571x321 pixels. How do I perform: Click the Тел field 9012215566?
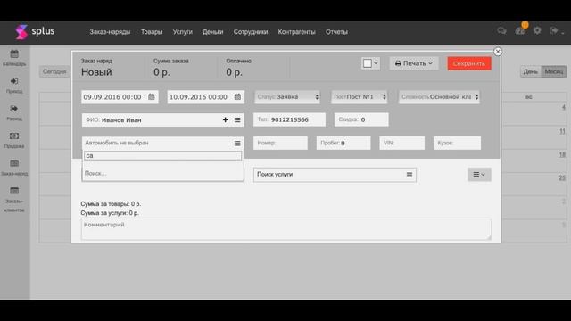289,119
